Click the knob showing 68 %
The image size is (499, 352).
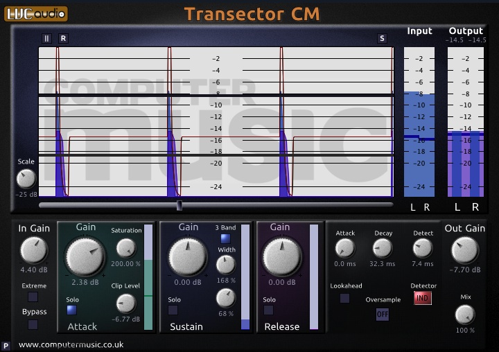coord(226,298)
